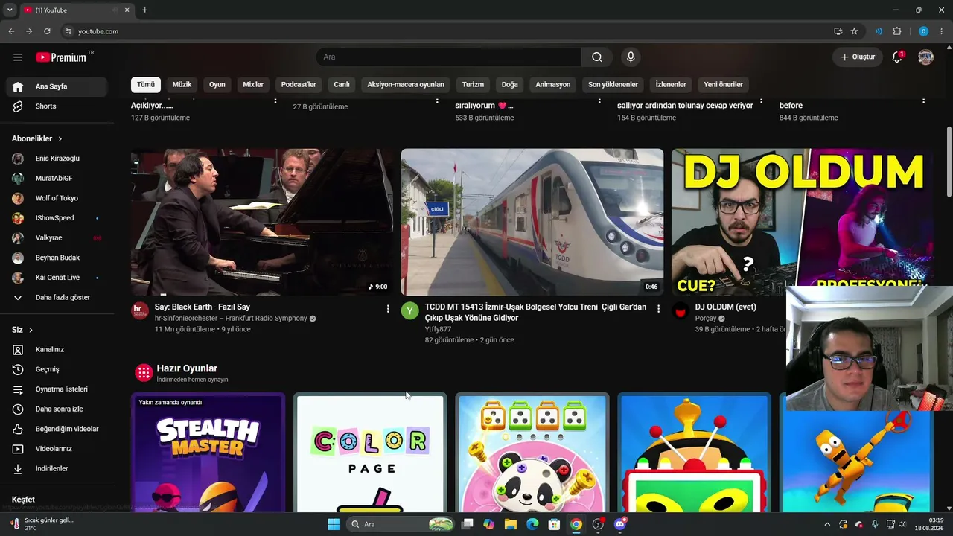Image resolution: width=953 pixels, height=536 pixels.
Task: Open the YouTube account avatar menu
Action: click(x=925, y=57)
